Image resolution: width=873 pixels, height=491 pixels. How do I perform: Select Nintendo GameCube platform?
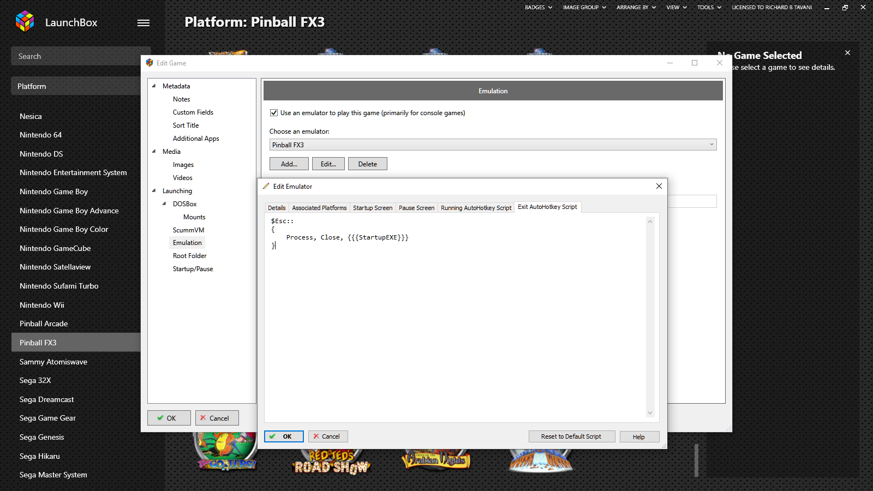[55, 248]
